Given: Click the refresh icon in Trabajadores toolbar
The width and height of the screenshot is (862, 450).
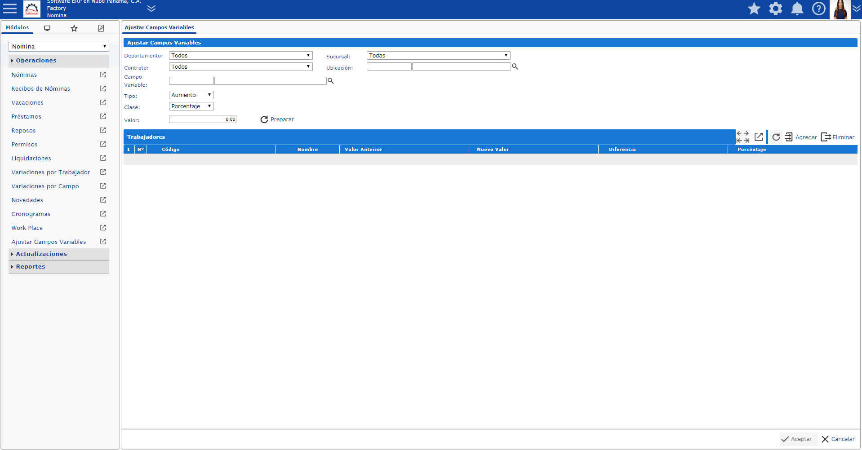Looking at the screenshot, I should (x=776, y=137).
